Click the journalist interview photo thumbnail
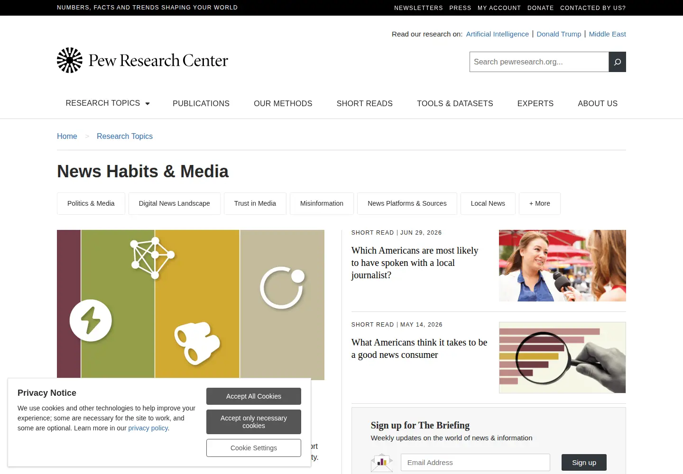 [x=563, y=265]
